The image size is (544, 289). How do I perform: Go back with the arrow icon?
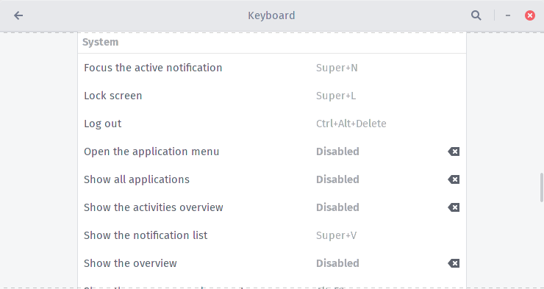(18, 15)
